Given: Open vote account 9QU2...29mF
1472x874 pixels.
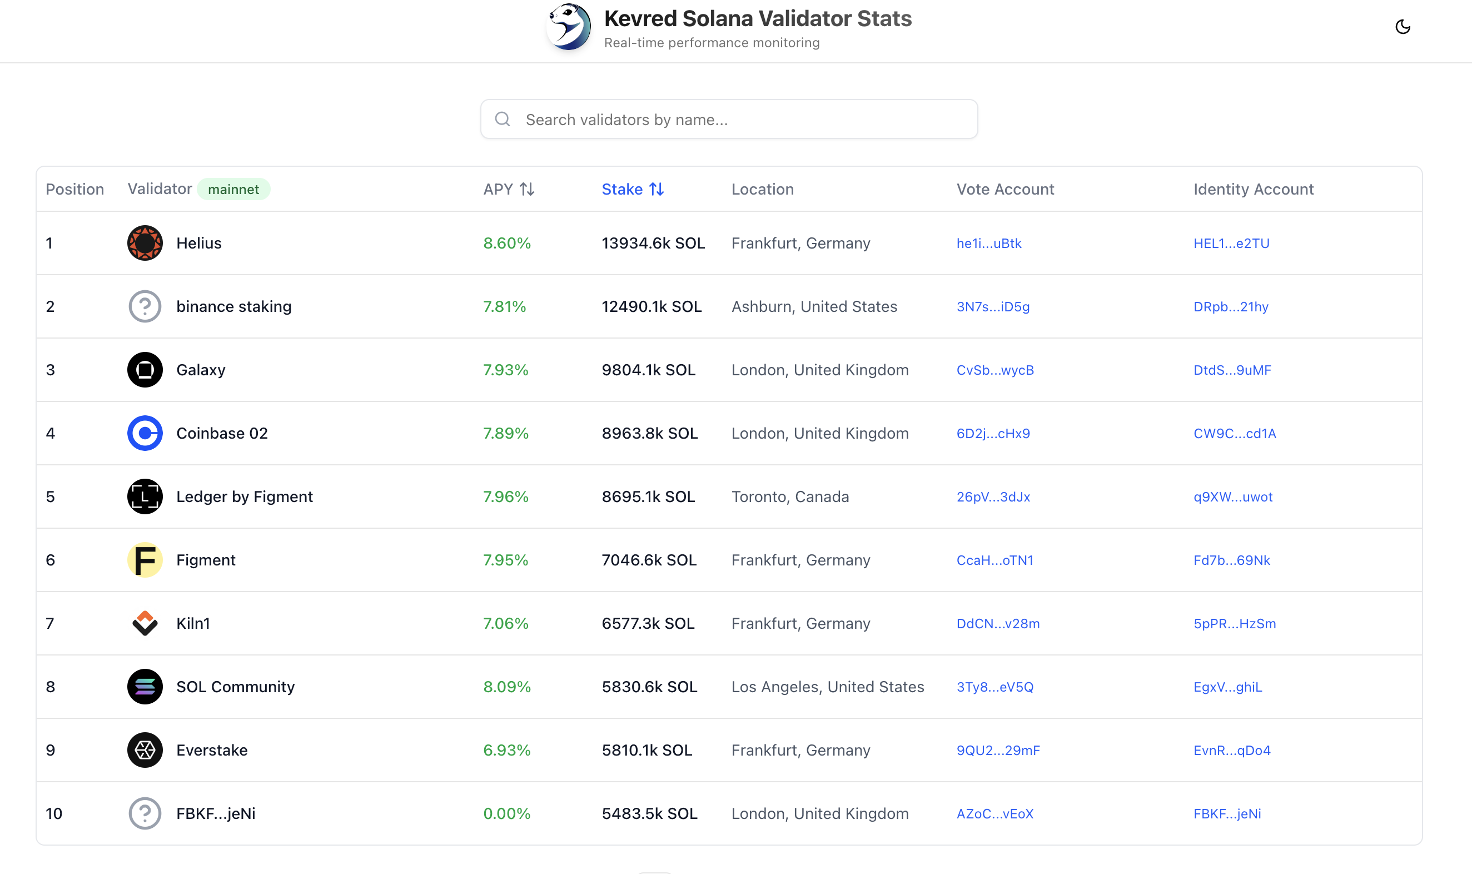Looking at the screenshot, I should coord(998,751).
